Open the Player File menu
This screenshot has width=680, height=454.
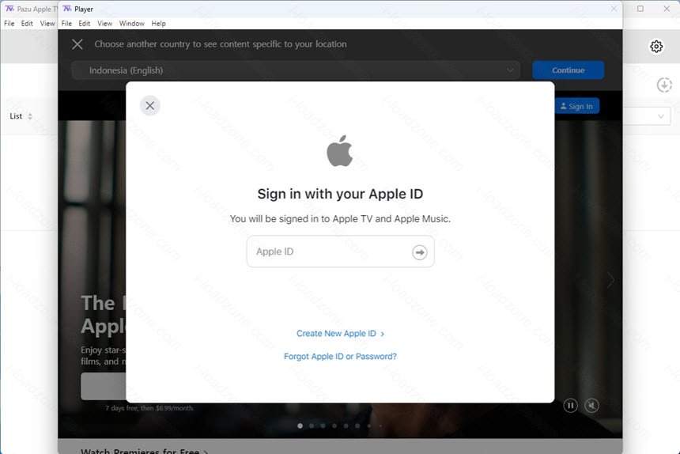pyautogui.click(x=66, y=24)
